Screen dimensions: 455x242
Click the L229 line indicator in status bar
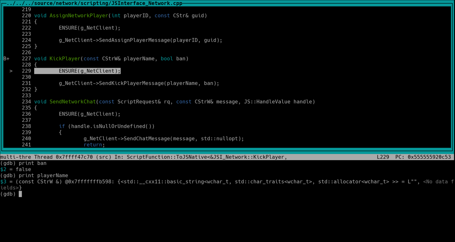[x=383, y=157]
